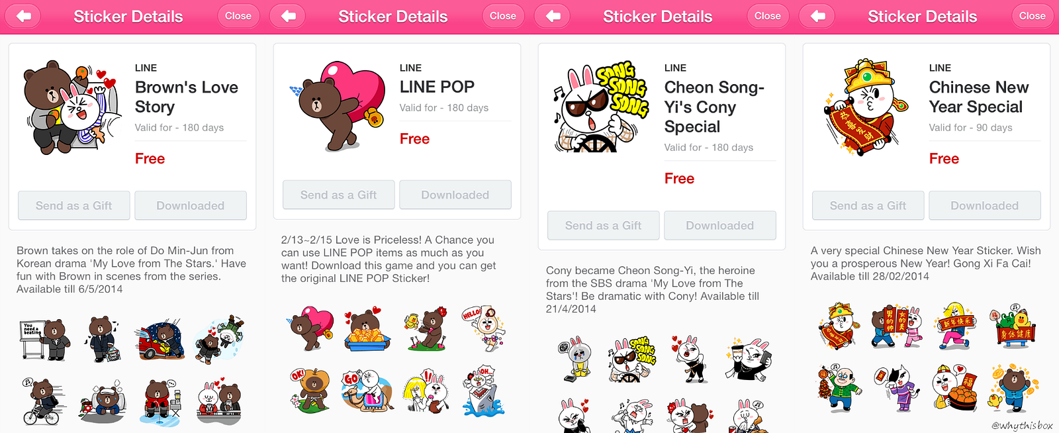Tap back arrow in LINE POP panel

tap(289, 16)
